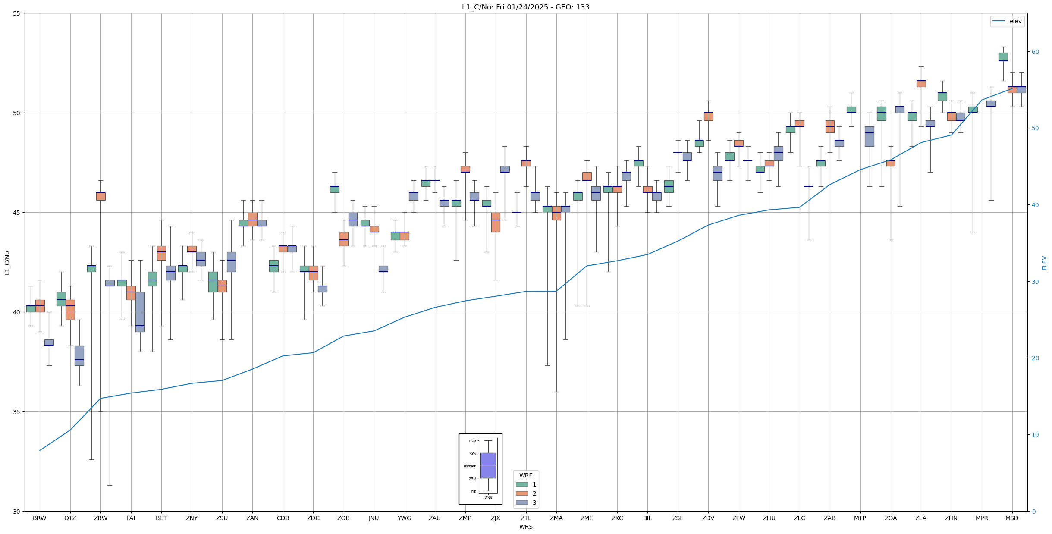Click the orange ZBW box near 46

[x=100, y=196]
